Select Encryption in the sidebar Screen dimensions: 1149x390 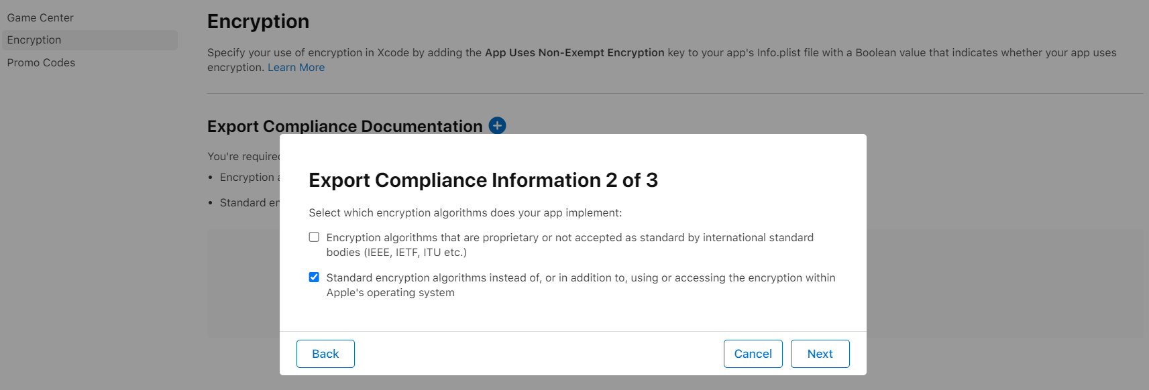(34, 40)
